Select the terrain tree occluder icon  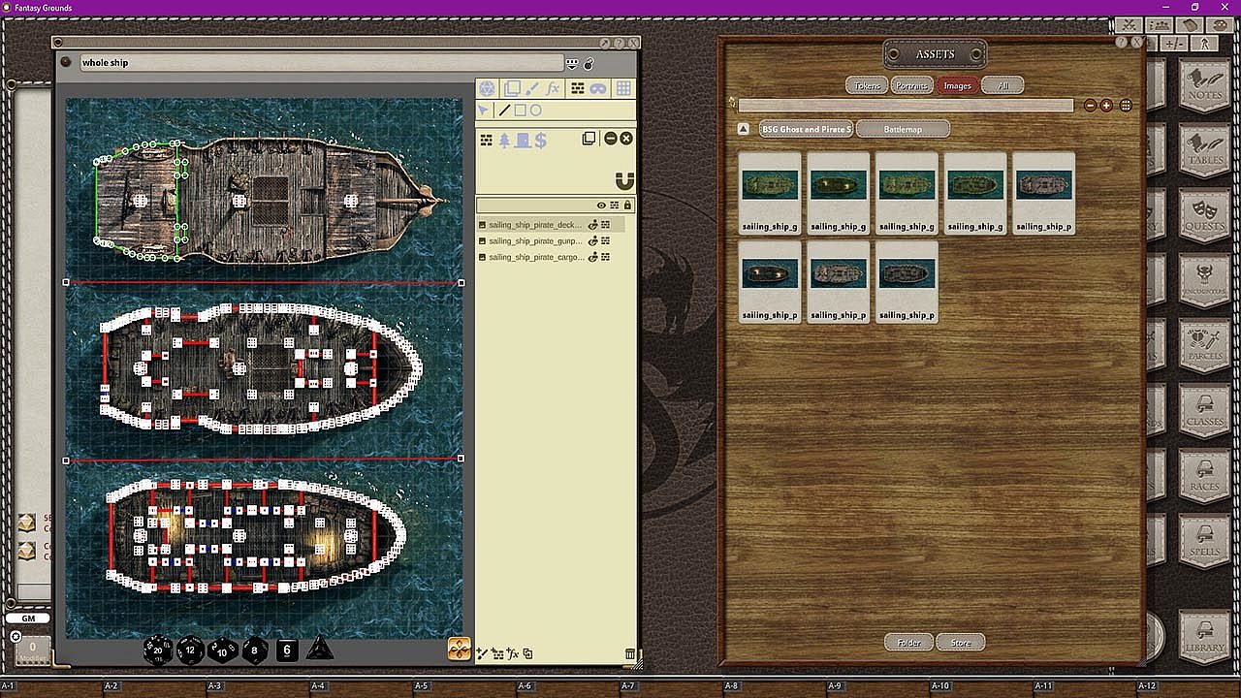[504, 141]
